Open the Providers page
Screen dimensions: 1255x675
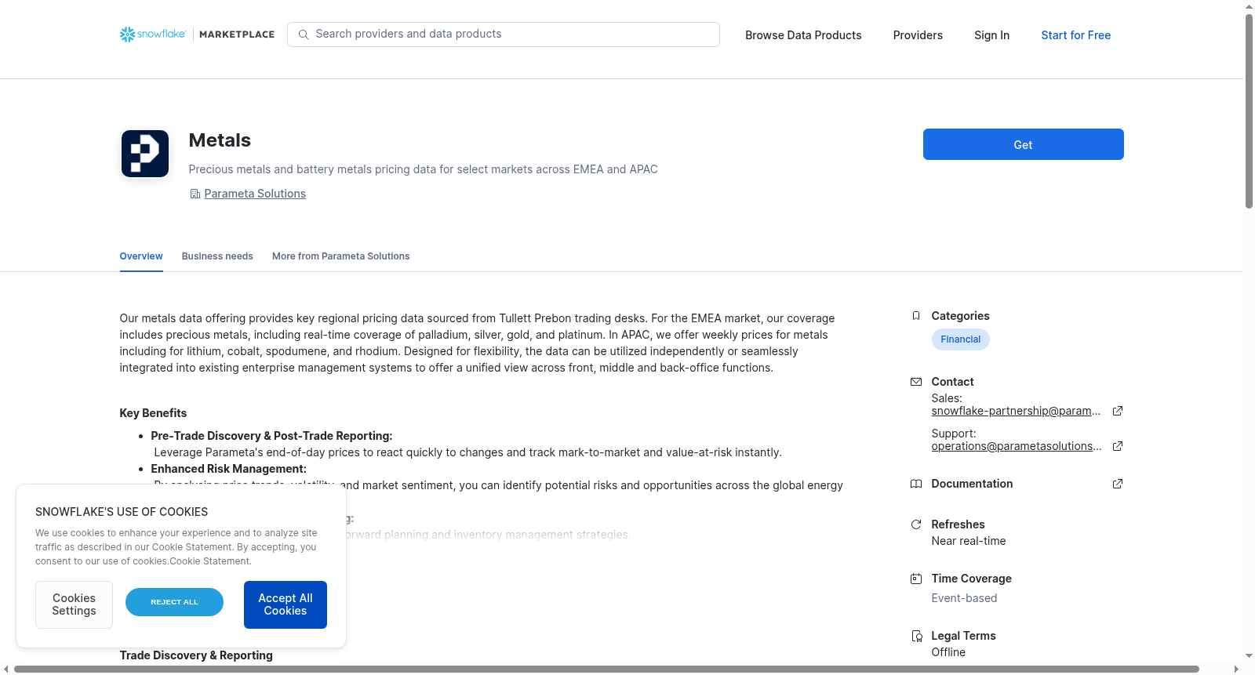918,35
